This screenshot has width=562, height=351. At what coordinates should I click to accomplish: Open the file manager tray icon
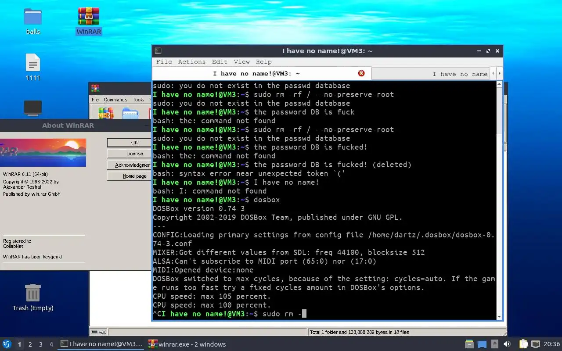pyautogui.click(x=469, y=344)
